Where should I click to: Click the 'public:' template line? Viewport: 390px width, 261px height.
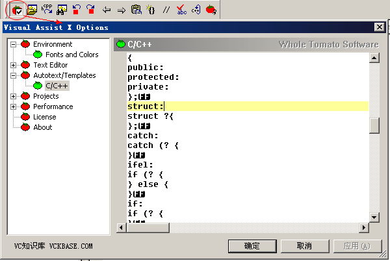(146, 68)
